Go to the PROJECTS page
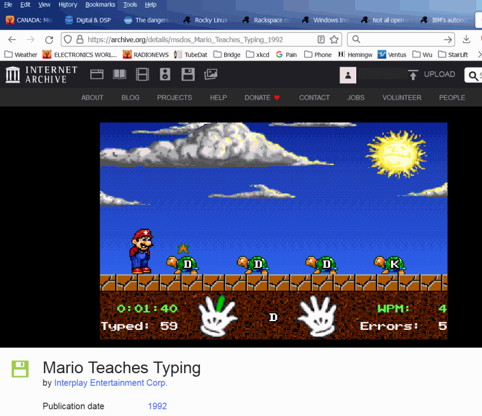This screenshot has height=416, width=482. click(174, 98)
